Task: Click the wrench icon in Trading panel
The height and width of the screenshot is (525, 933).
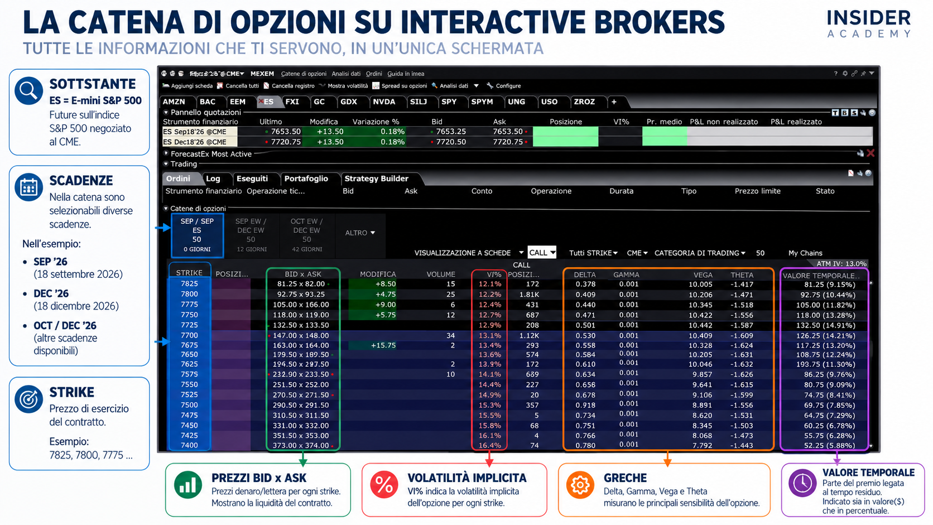Action: click(860, 173)
